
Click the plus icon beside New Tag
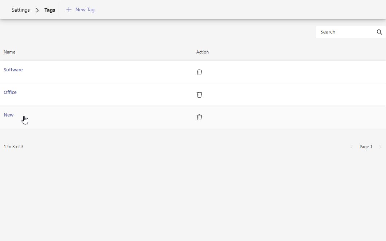pyautogui.click(x=69, y=10)
